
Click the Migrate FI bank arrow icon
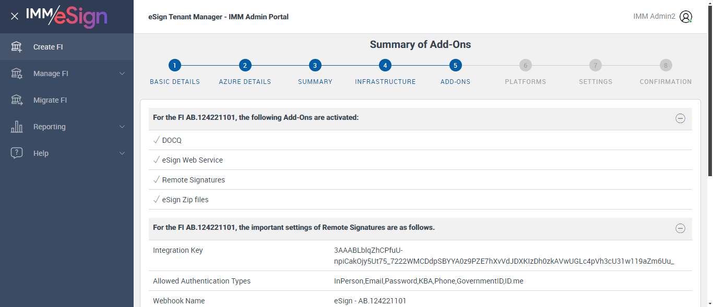pyautogui.click(x=17, y=100)
